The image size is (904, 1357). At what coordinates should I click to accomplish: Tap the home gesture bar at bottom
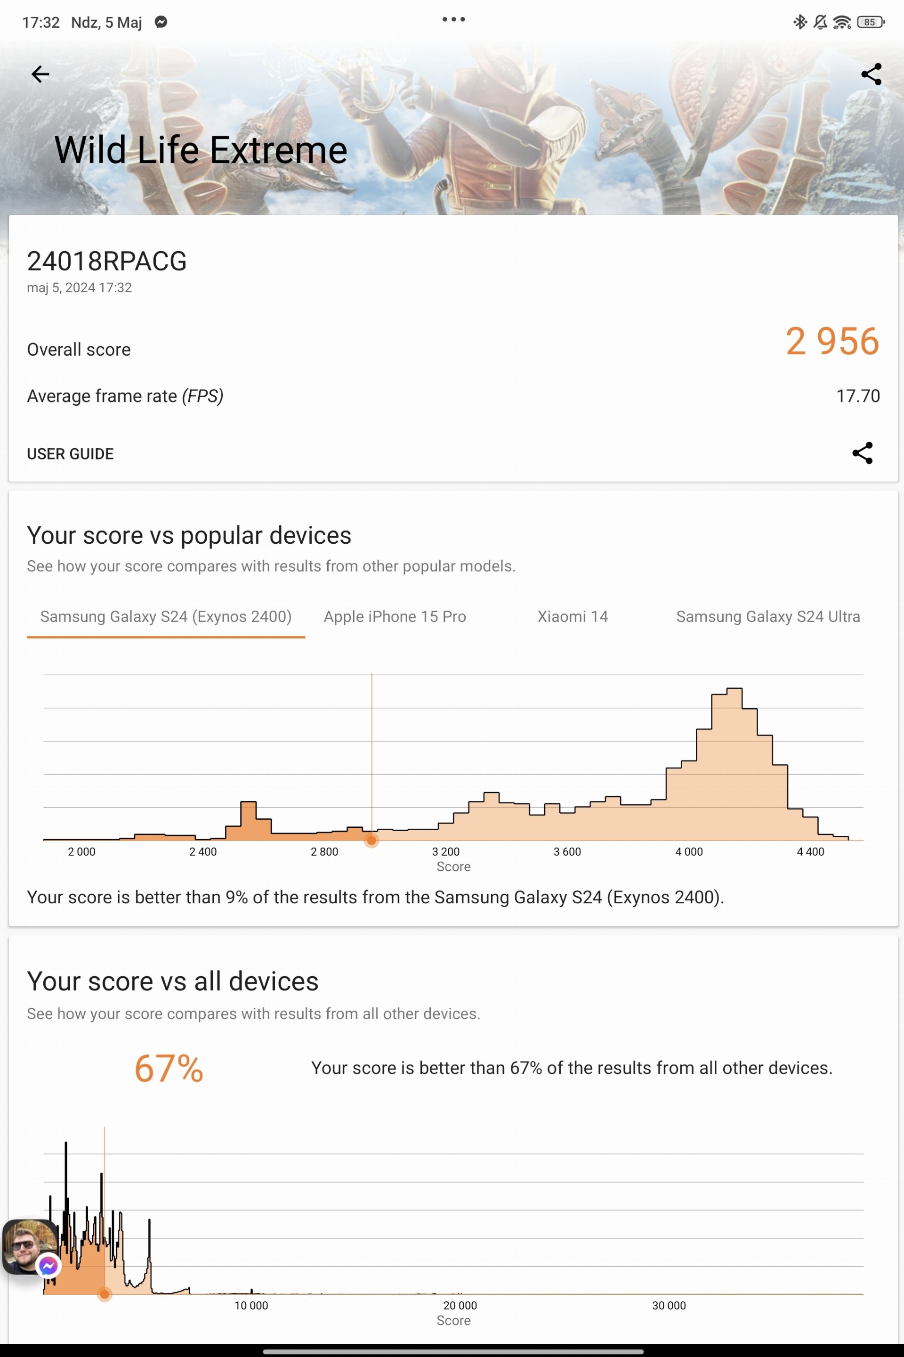[x=452, y=1351]
